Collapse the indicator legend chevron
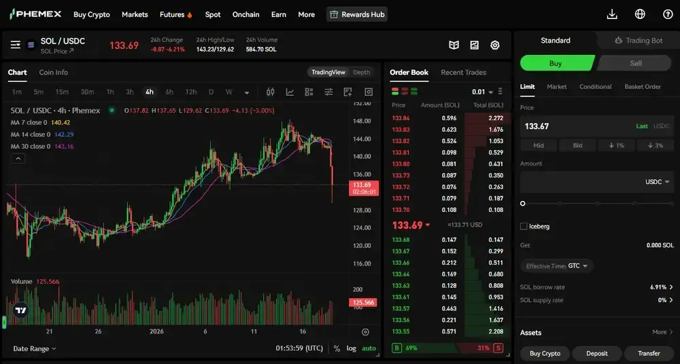 pos(18,159)
